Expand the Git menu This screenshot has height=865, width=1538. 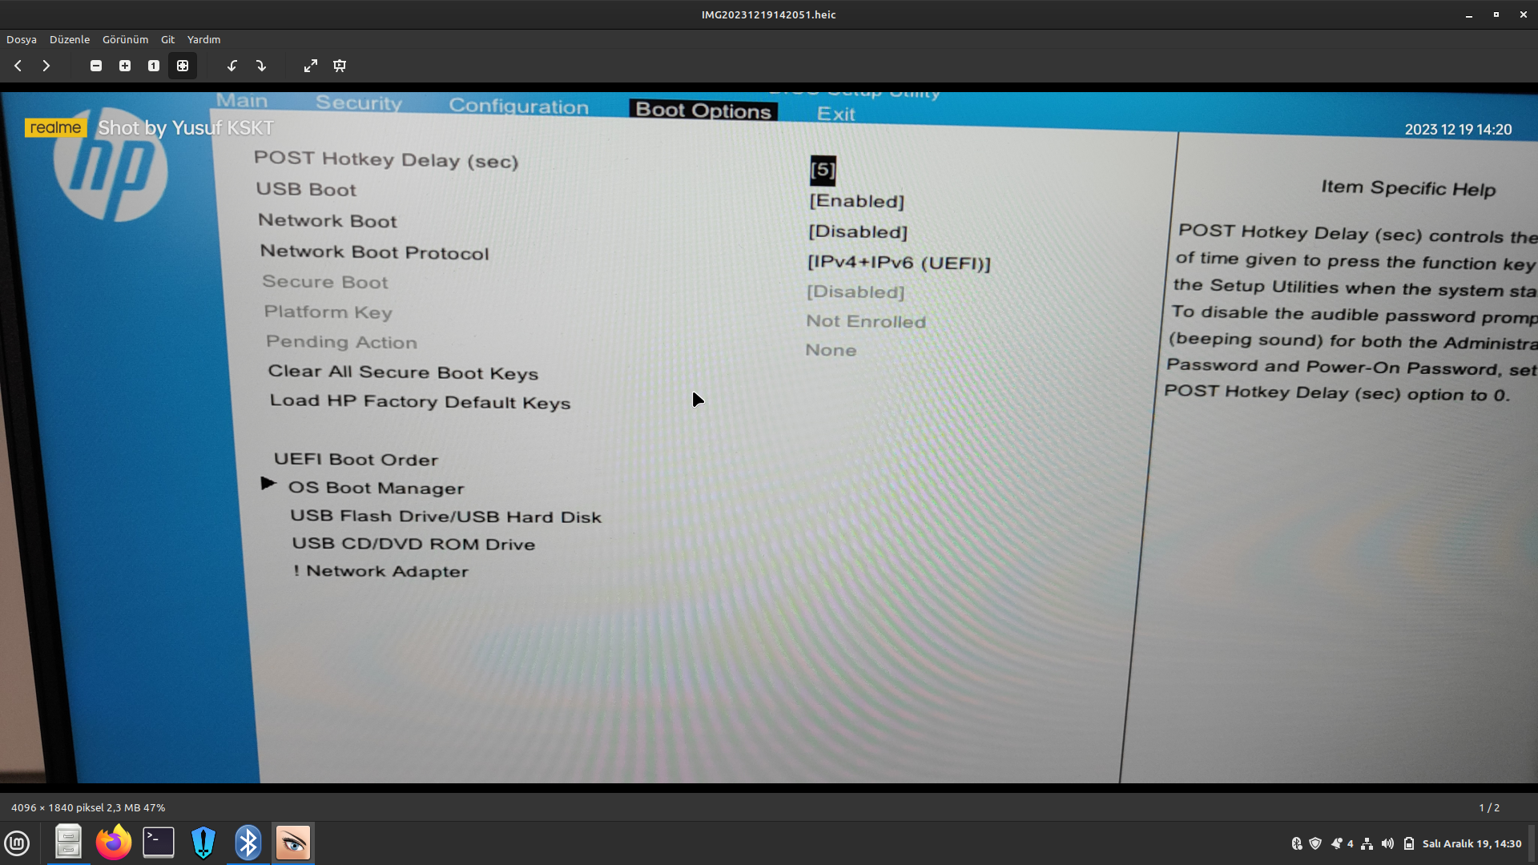point(167,39)
